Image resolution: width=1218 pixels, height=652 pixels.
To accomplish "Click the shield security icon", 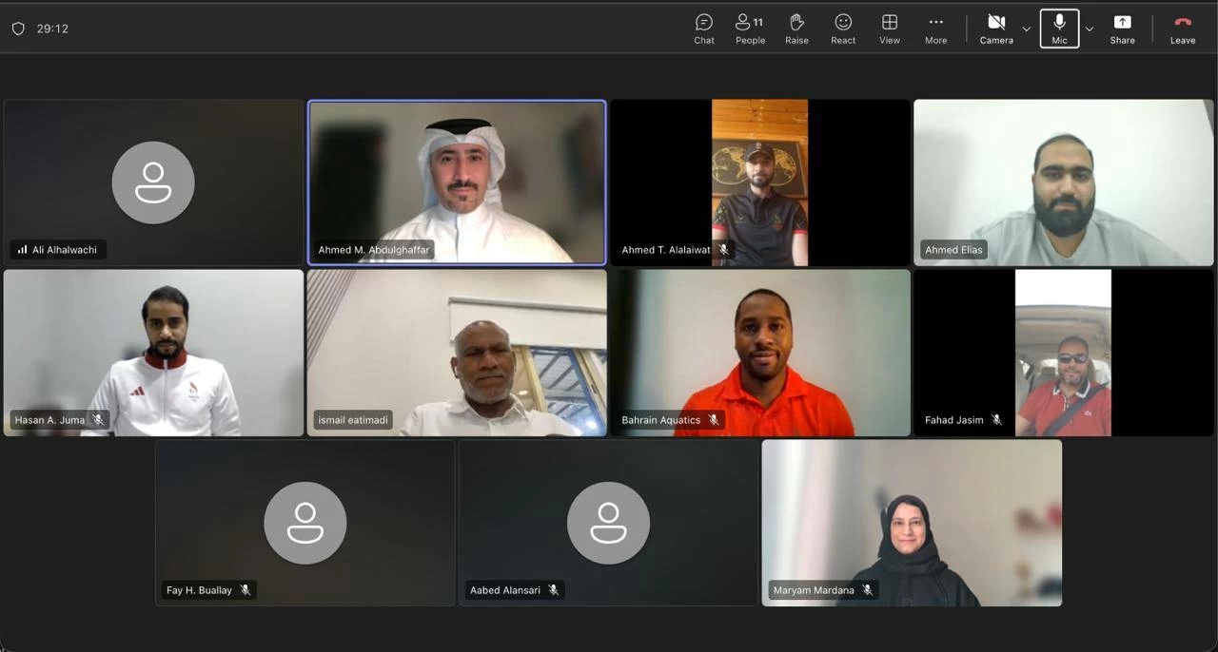I will click(18, 29).
